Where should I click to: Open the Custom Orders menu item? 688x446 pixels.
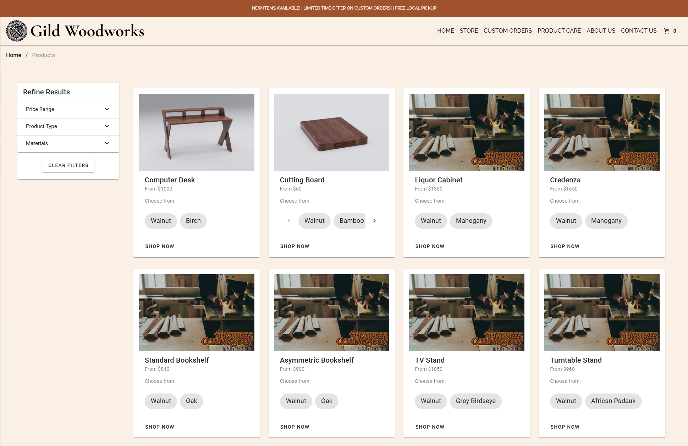point(507,31)
